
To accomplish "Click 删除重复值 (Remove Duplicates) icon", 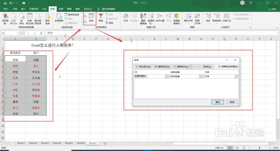I will click(143, 19).
